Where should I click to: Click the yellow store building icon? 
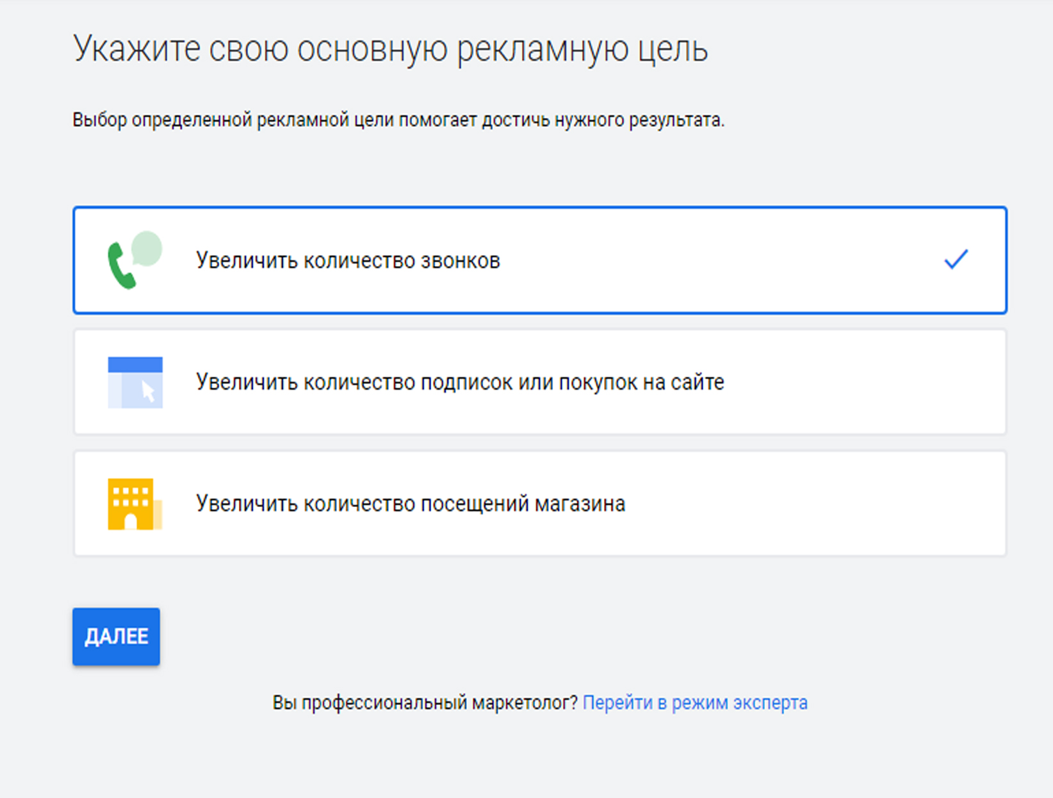pos(131,504)
